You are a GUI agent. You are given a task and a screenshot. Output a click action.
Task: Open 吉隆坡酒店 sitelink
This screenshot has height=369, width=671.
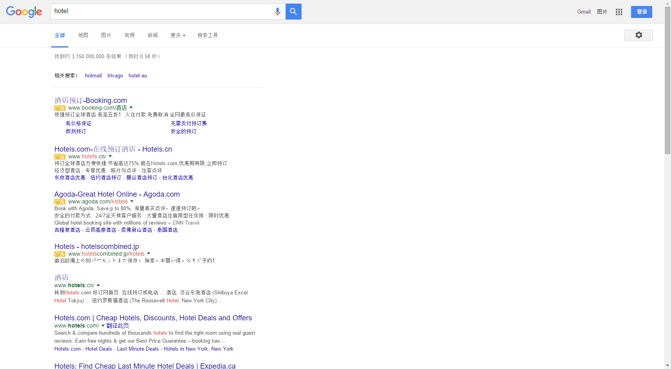(67, 230)
